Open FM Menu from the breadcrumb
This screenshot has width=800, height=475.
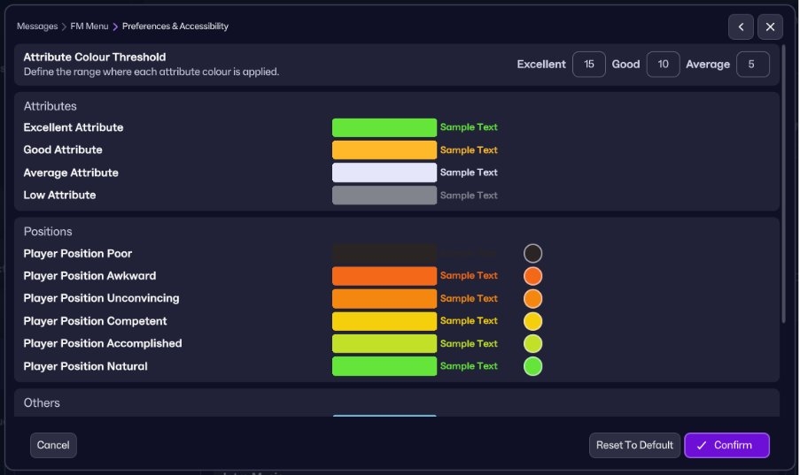(x=89, y=27)
